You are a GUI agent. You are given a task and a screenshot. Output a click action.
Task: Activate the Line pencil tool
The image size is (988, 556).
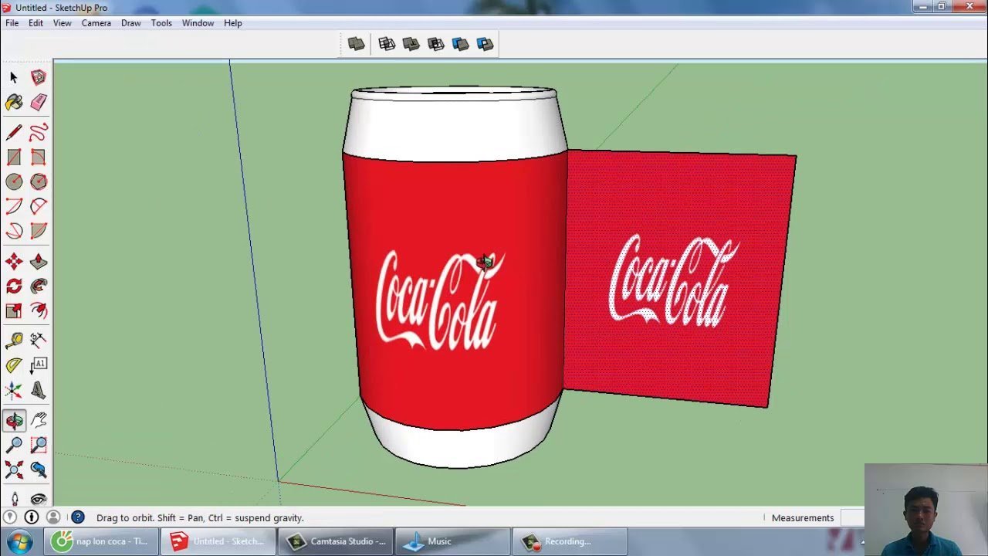(x=14, y=133)
